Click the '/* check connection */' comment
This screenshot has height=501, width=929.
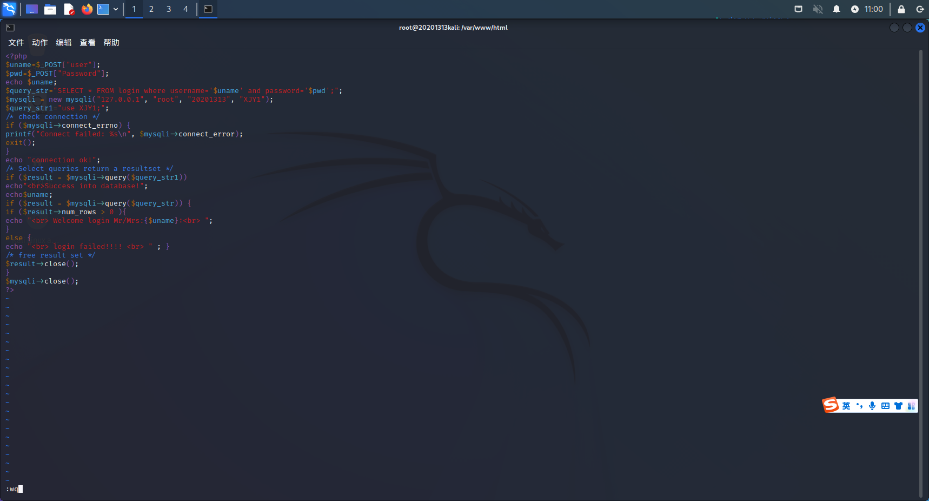pos(53,117)
